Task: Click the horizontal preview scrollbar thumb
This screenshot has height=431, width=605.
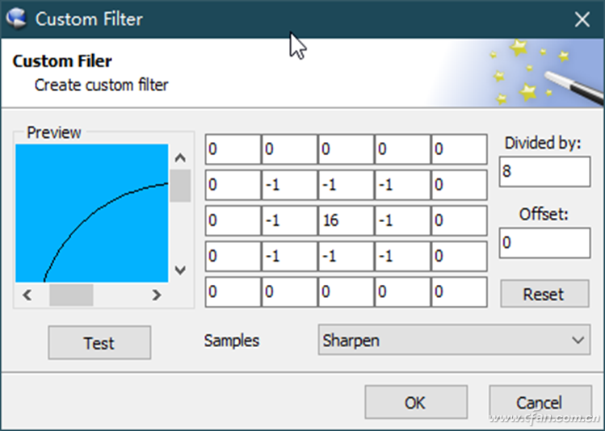Action: click(x=71, y=295)
